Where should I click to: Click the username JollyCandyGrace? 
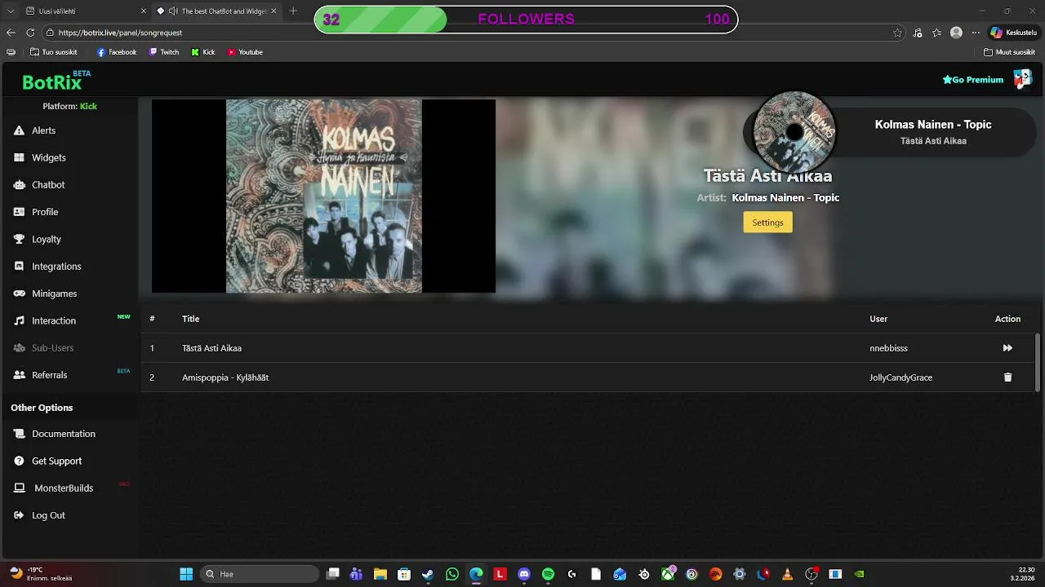coord(900,377)
